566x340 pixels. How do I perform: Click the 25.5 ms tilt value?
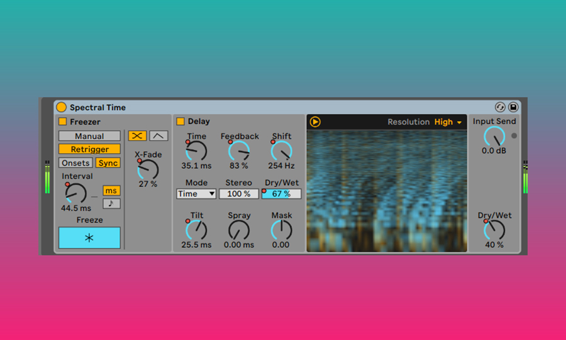click(x=196, y=245)
